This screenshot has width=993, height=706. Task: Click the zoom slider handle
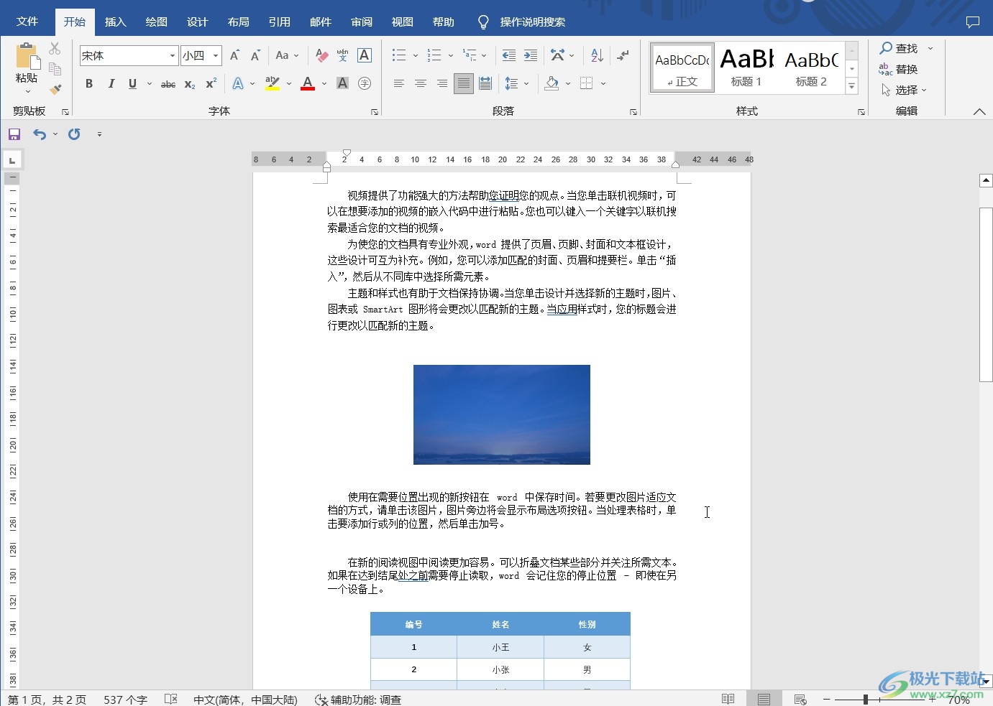[x=866, y=699]
